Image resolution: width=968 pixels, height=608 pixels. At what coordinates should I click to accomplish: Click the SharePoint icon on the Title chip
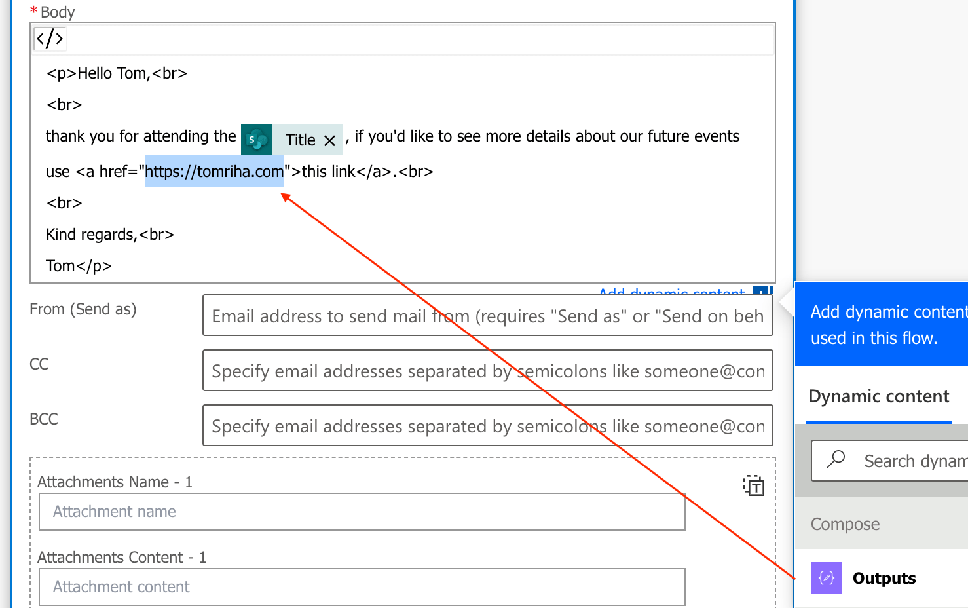click(x=257, y=139)
